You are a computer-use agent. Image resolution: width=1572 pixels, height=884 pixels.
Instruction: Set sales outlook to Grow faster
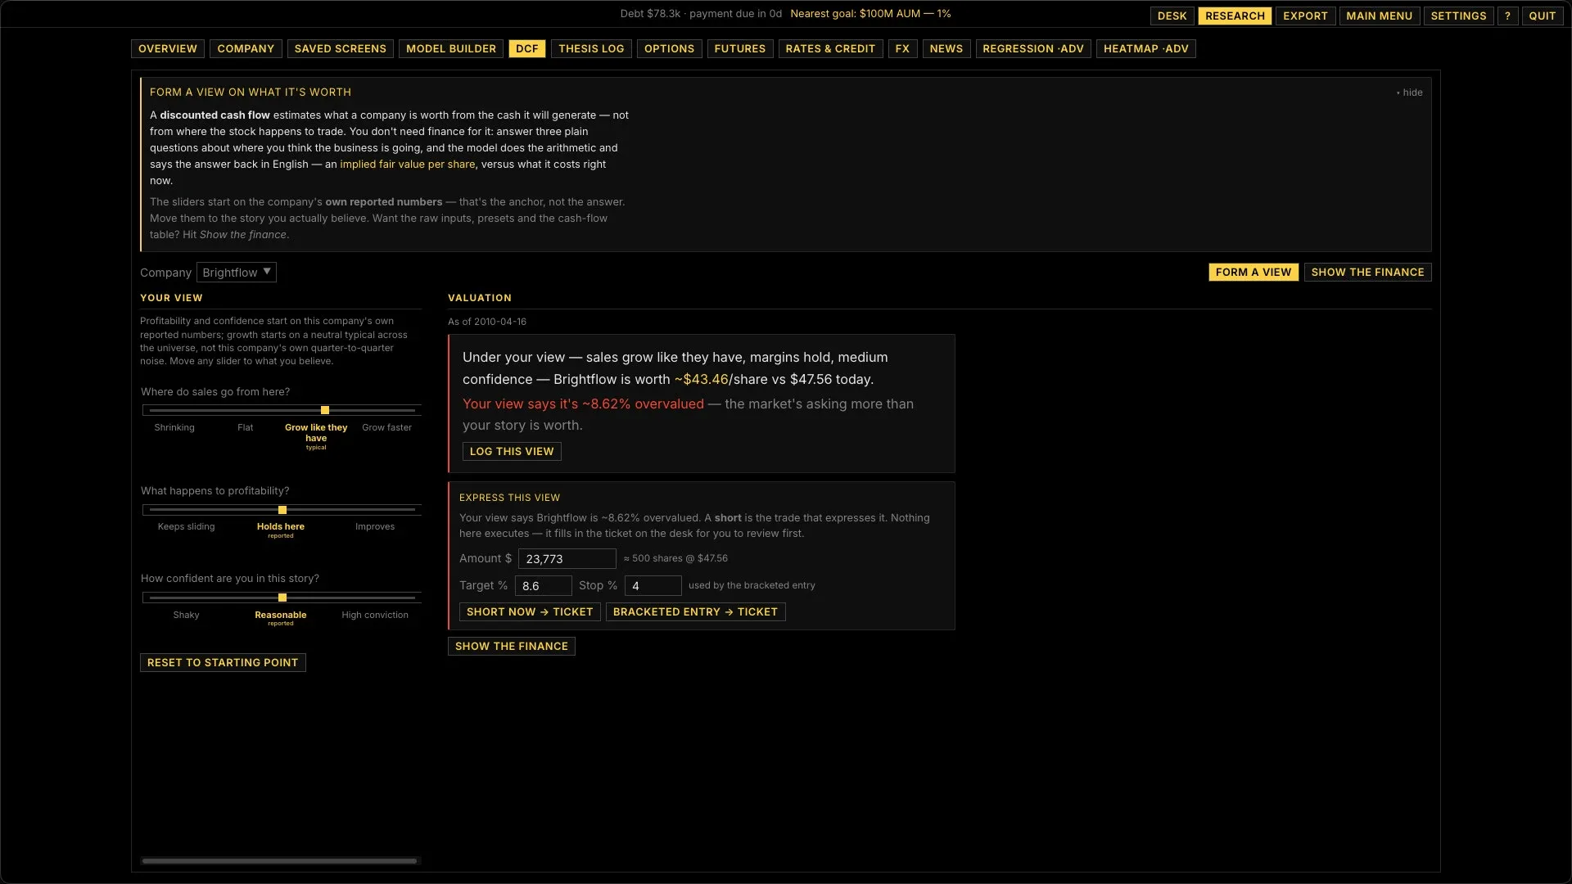386,428
